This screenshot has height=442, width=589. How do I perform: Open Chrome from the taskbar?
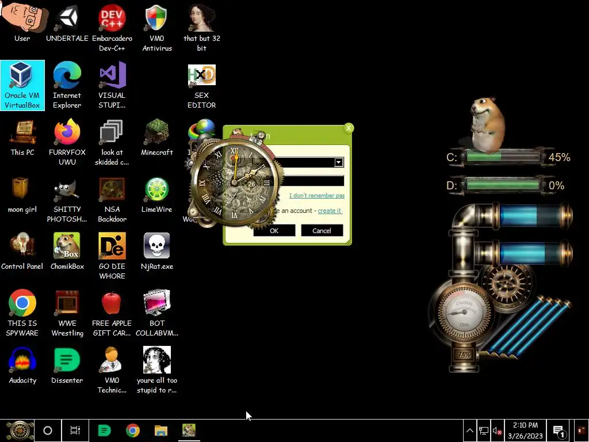[x=133, y=430]
